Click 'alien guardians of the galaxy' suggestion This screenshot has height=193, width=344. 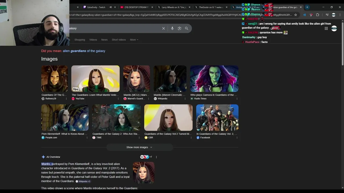84,51
